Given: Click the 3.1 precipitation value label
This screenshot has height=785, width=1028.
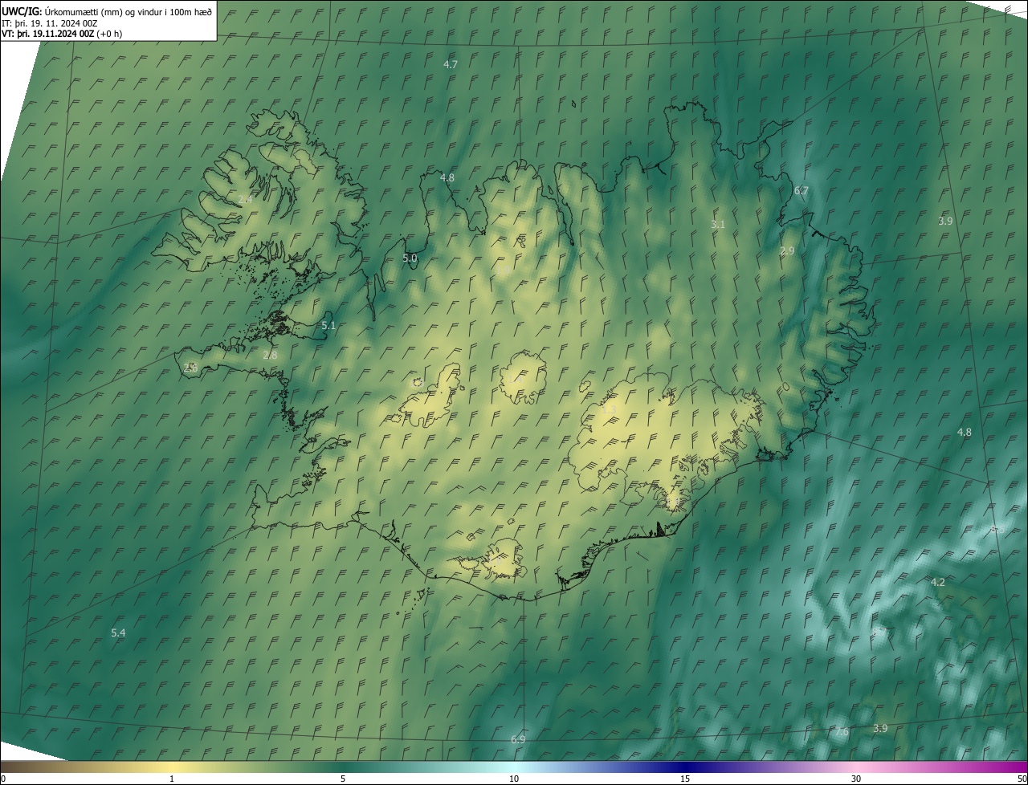Looking at the screenshot, I should coord(718,225).
